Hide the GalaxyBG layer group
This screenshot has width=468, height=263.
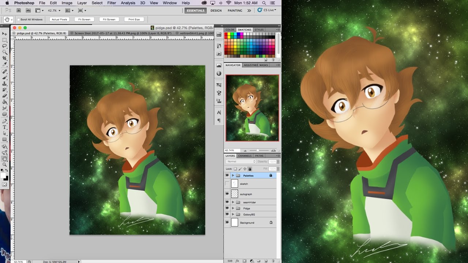pyautogui.click(x=227, y=214)
